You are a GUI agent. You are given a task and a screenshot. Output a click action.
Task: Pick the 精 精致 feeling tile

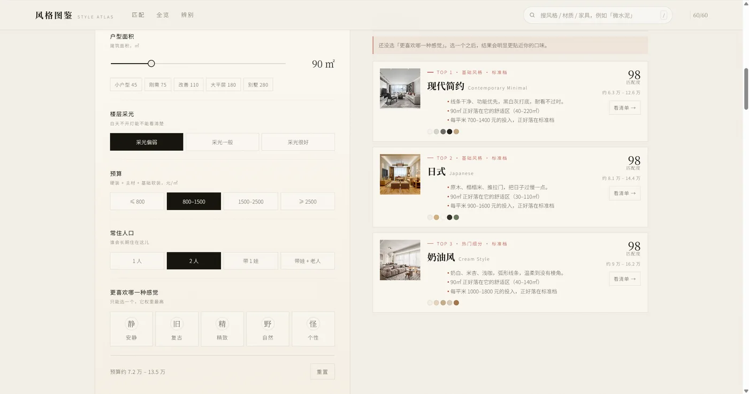[222, 329]
